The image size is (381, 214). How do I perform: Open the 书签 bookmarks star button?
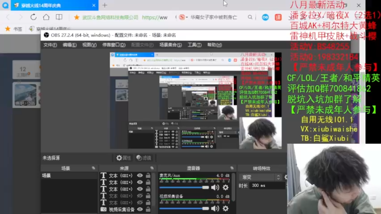point(14,29)
